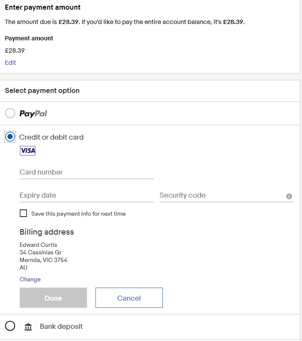Tick Save this payment info for next time checkbox
Viewport: 302px width, 341px height.
click(x=23, y=213)
